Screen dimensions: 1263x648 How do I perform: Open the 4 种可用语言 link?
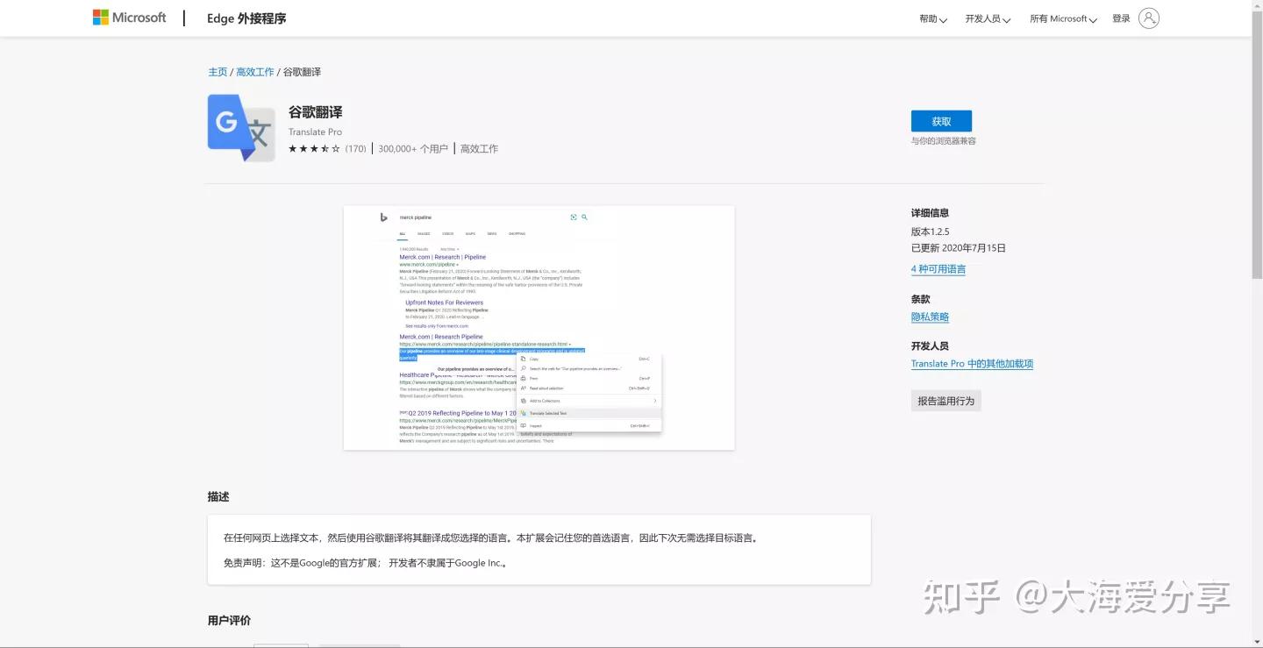click(938, 269)
